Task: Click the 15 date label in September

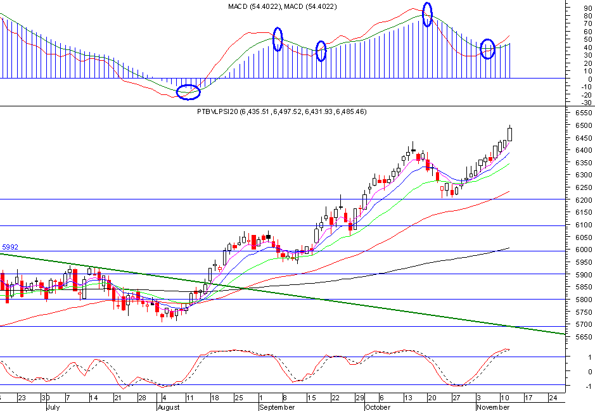Action: pos(311,398)
